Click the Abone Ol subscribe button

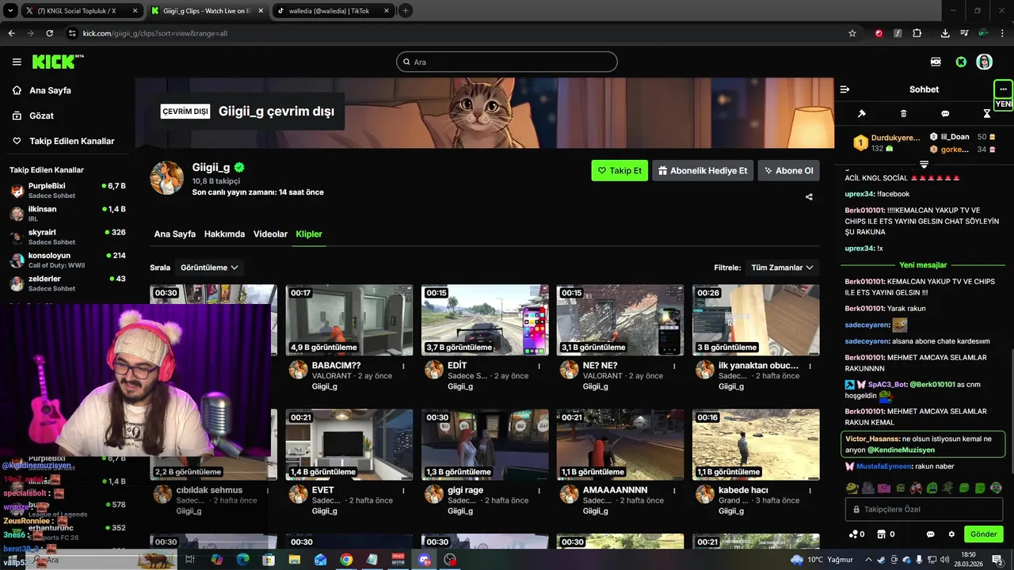tap(788, 170)
